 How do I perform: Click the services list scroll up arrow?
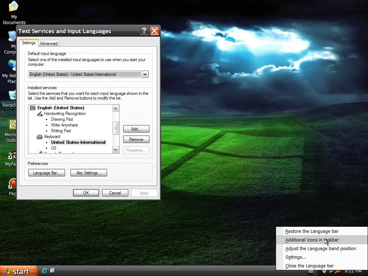click(x=115, y=109)
